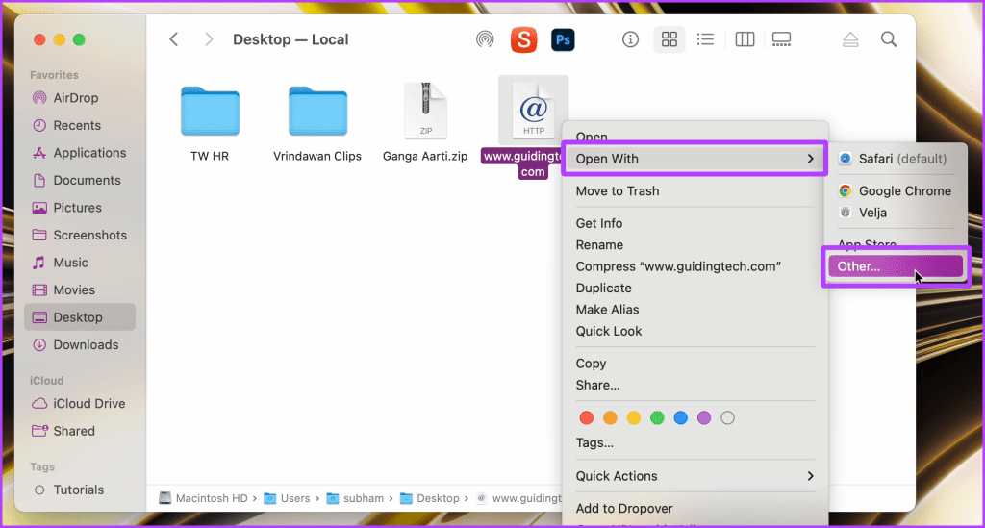Switch to icon grid view

pos(669,39)
